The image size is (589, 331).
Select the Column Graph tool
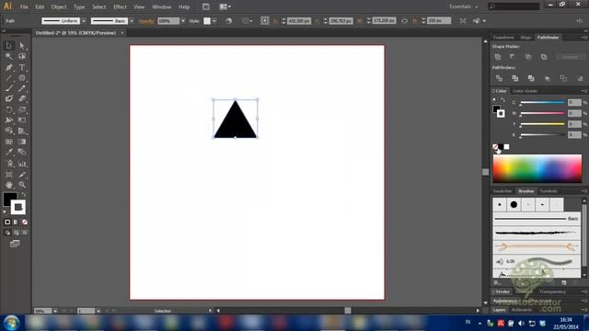(22, 164)
